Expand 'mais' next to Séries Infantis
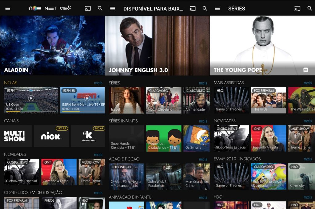Screen dimensions: 315x209 (x=203, y=121)
